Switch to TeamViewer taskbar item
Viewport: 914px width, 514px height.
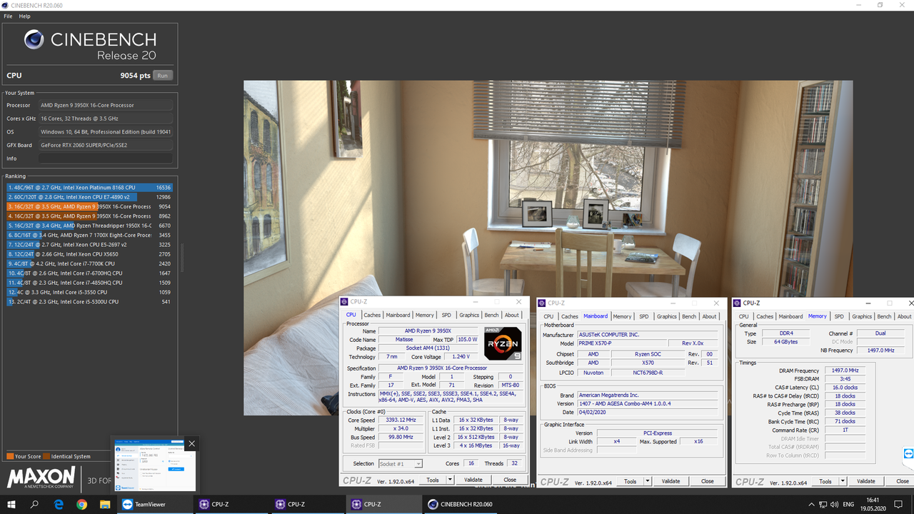point(154,504)
